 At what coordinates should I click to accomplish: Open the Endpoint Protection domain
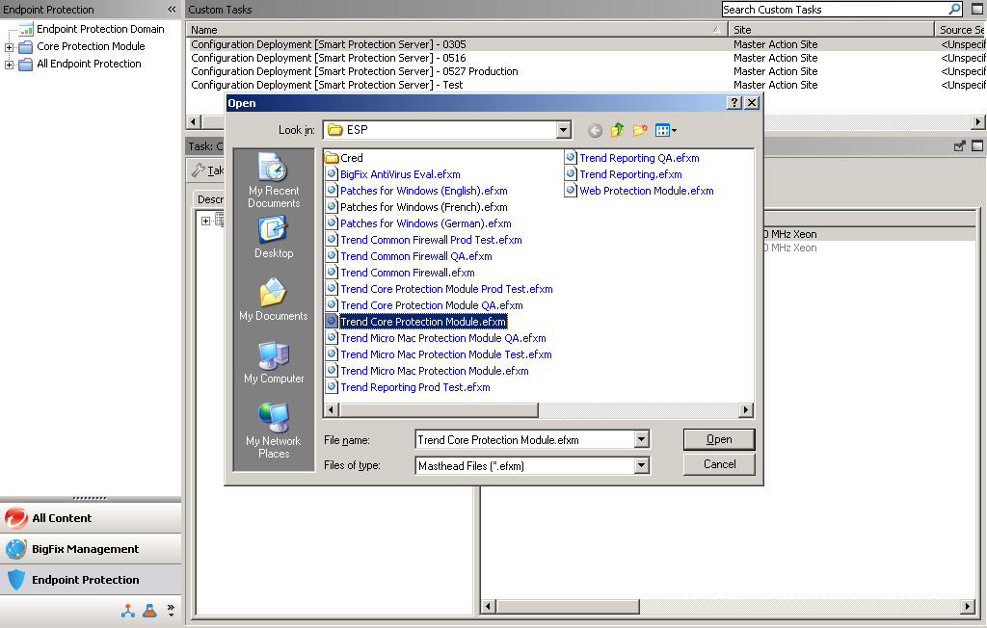(91, 580)
